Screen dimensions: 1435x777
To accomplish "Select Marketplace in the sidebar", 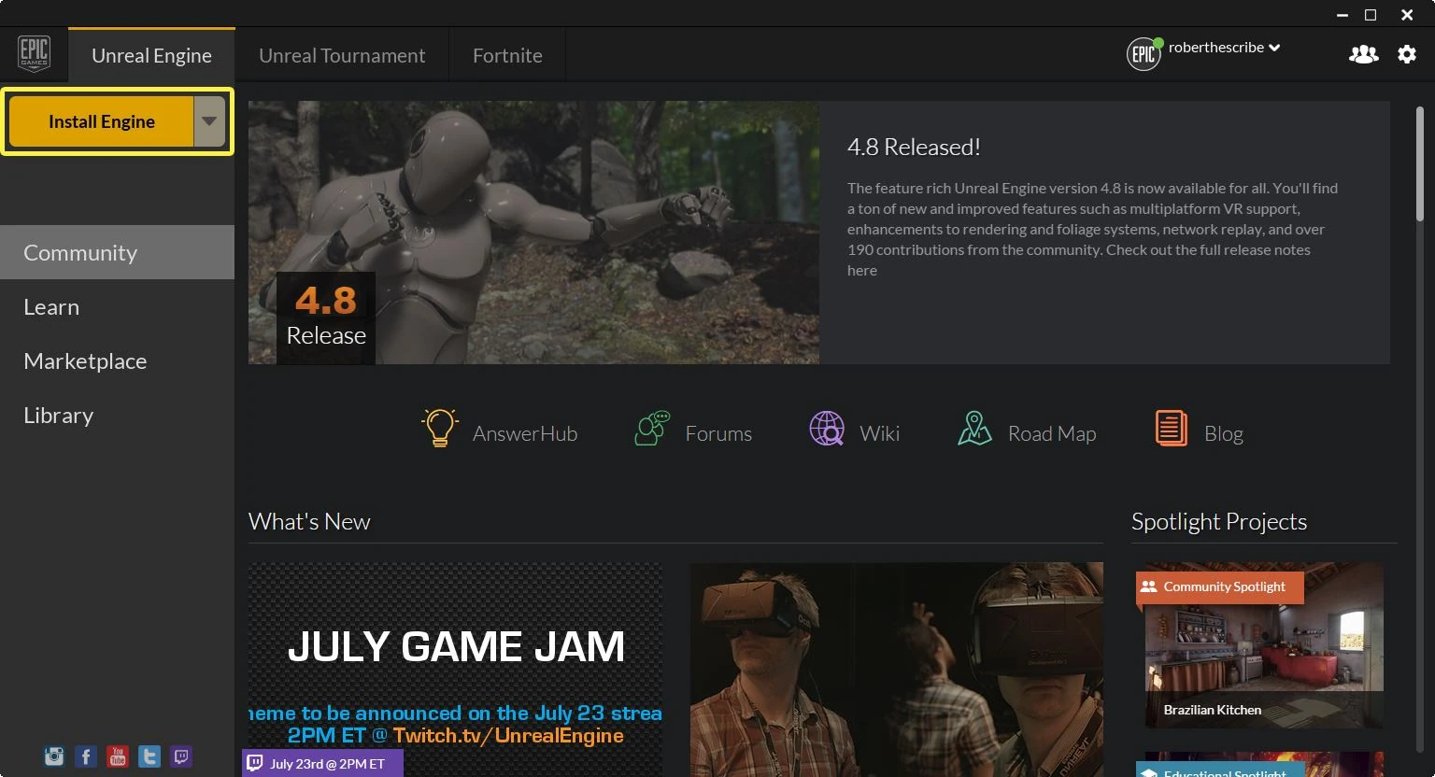I will [117, 360].
